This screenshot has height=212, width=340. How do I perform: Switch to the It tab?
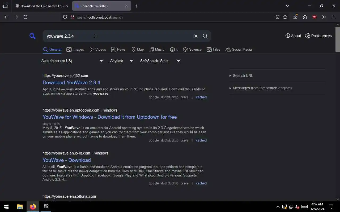click(174, 50)
